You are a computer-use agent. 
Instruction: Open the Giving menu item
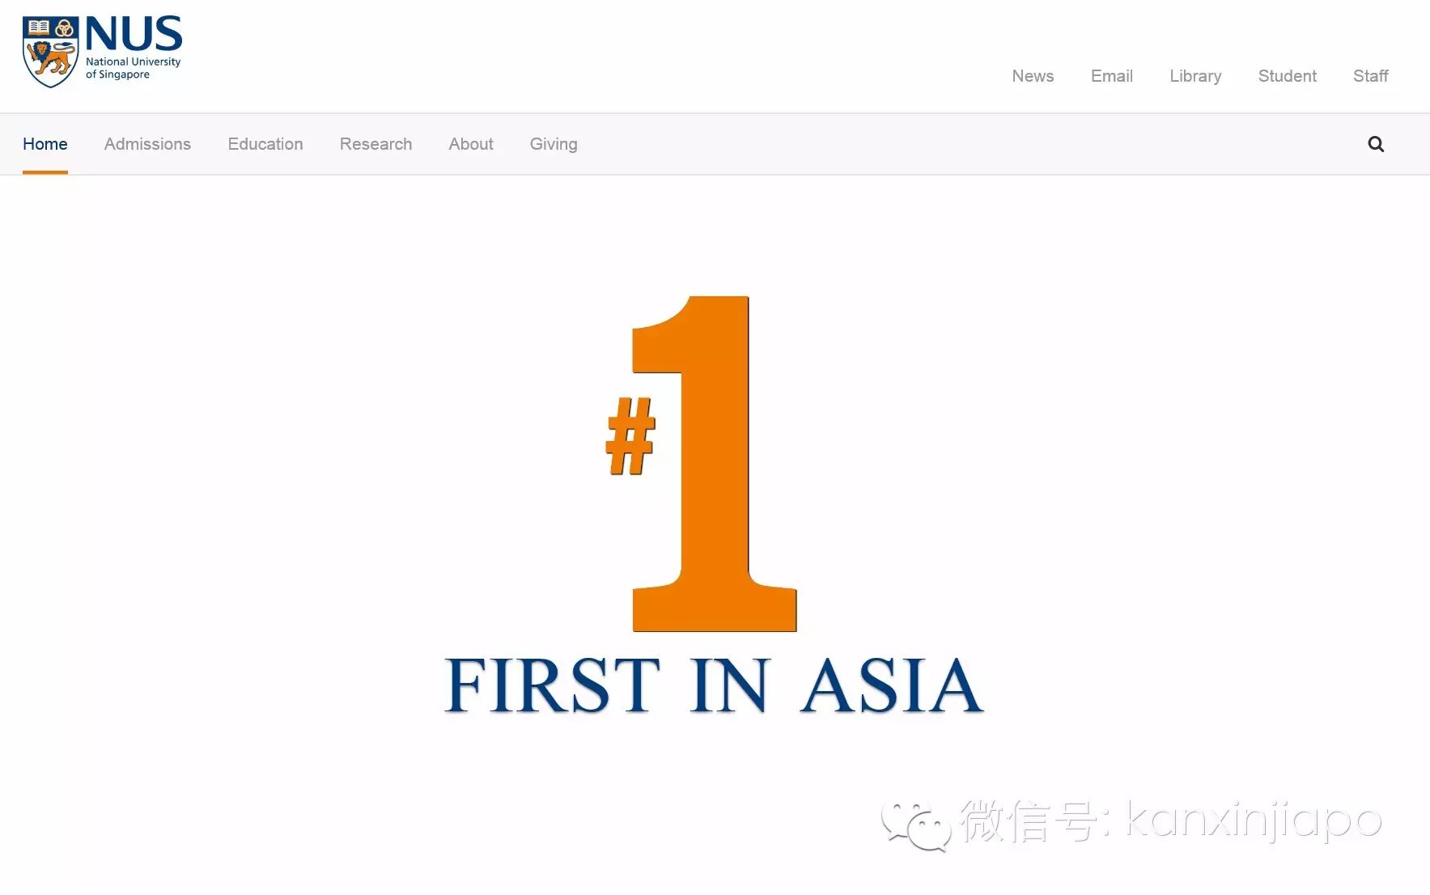click(554, 144)
